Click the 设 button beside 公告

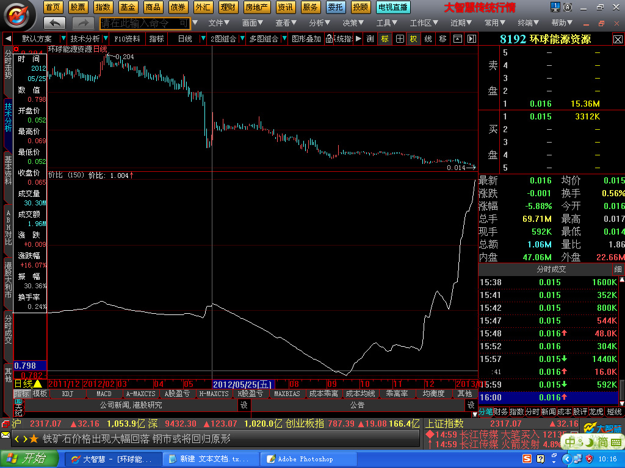(471, 405)
